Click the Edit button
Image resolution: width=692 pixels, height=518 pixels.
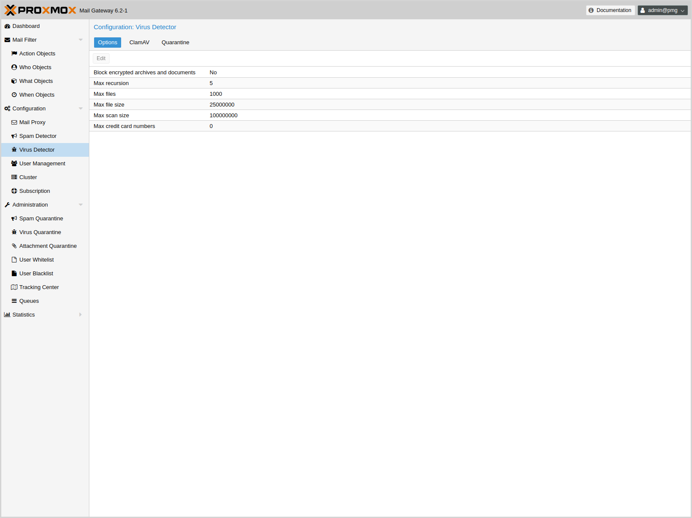(101, 58)
